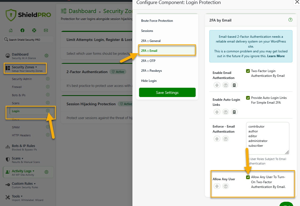This screenshot has height=206, width=300.
Task: Toggle Allow Any User To Turn-On 2FA checkbox
Action: [248, 177]
